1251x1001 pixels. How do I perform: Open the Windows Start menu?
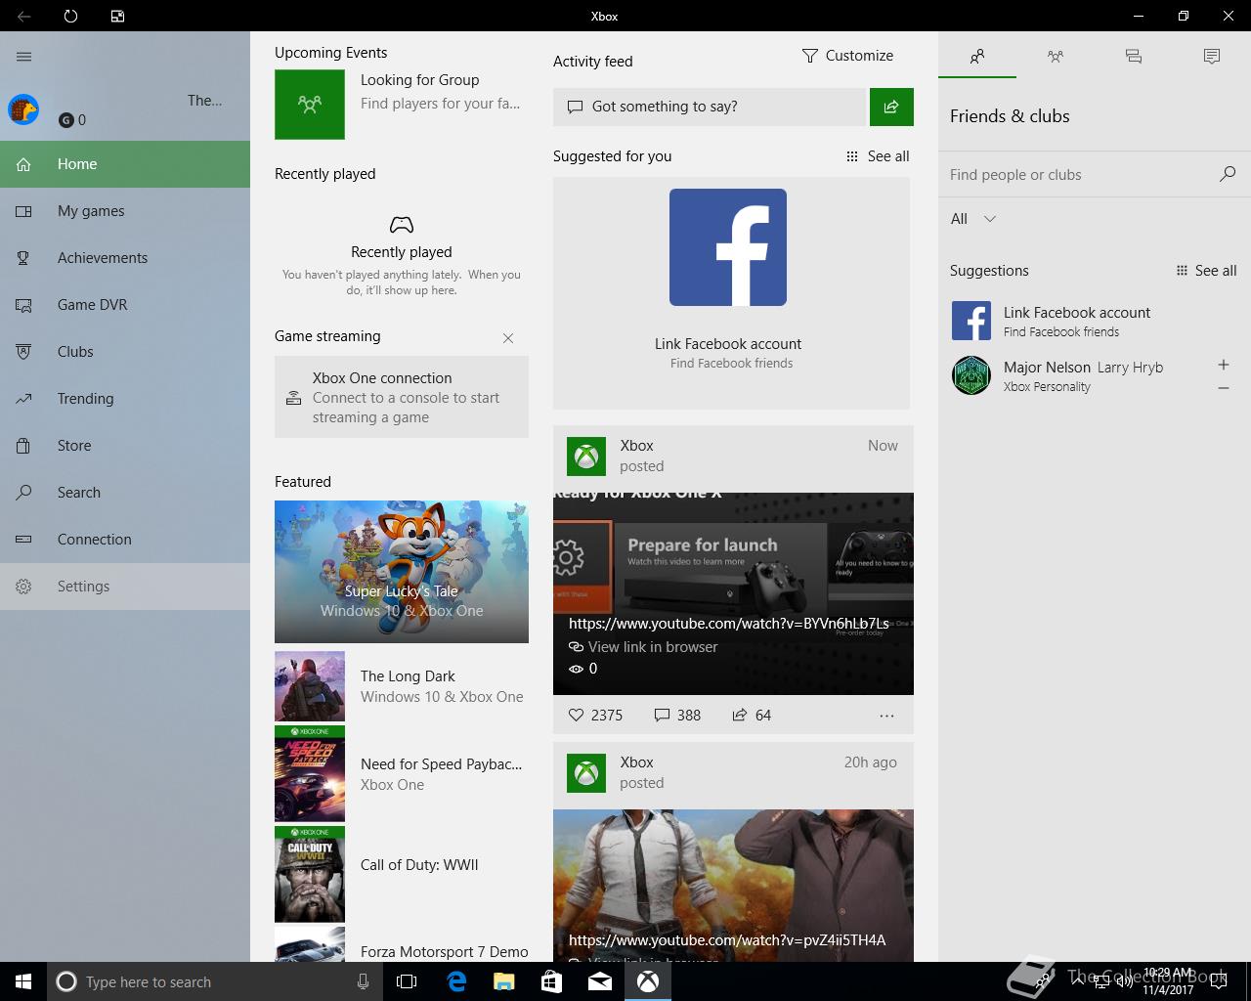(x=23, y=981)
